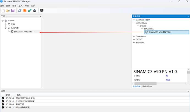
Task: Click the 添加设备到配置 message row
Action: 95,107
